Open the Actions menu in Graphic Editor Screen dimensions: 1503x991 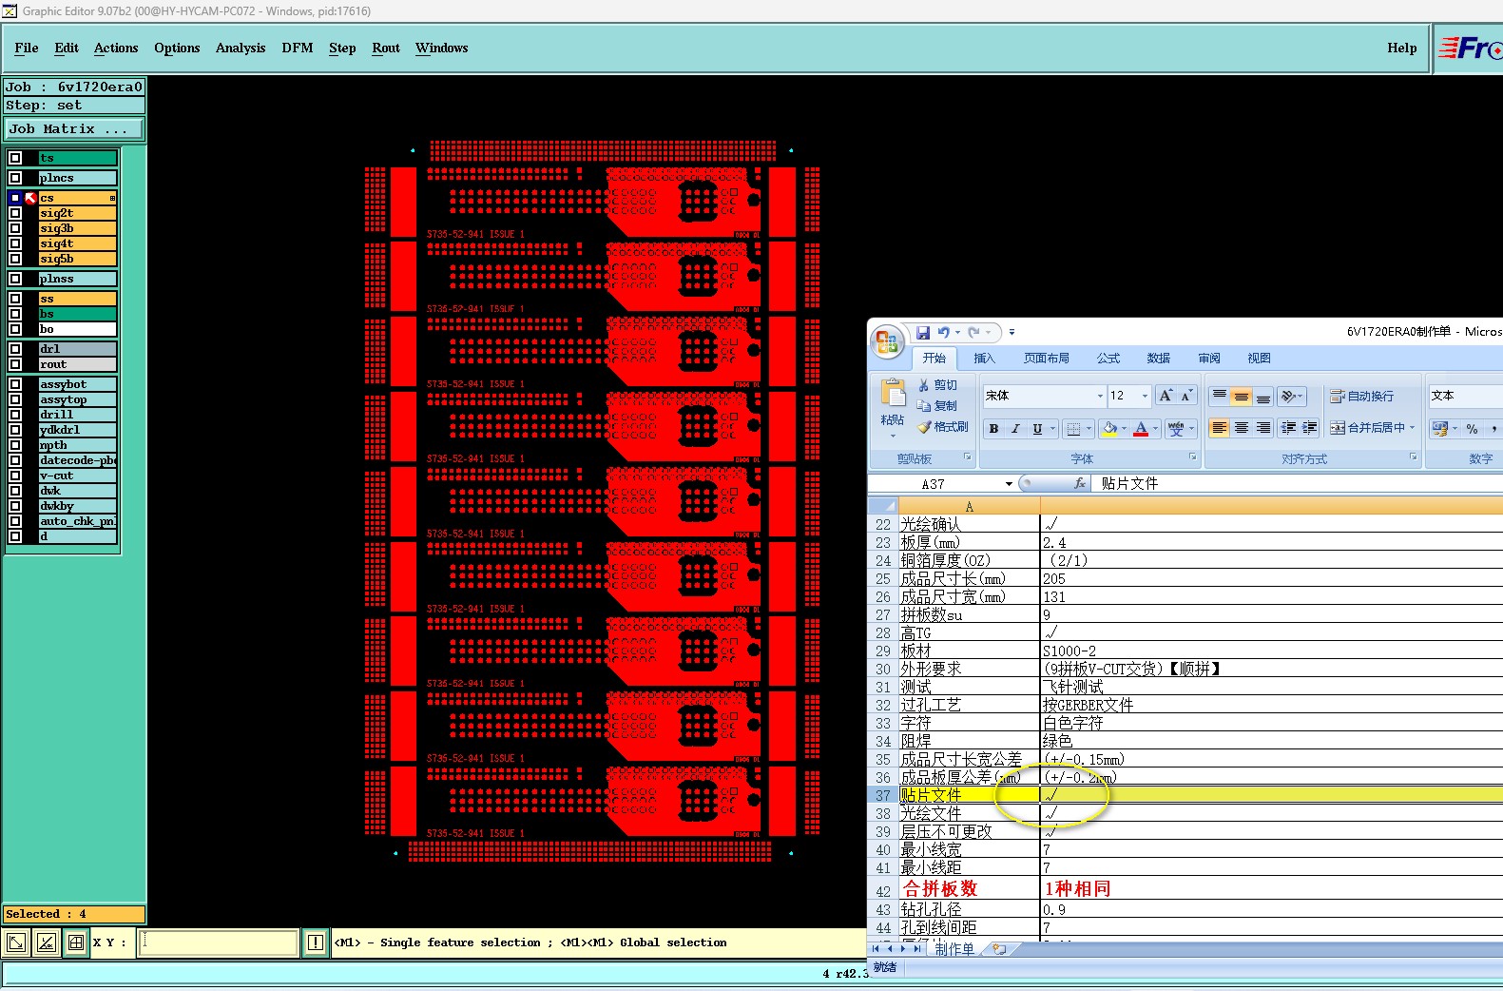(116, 48)
